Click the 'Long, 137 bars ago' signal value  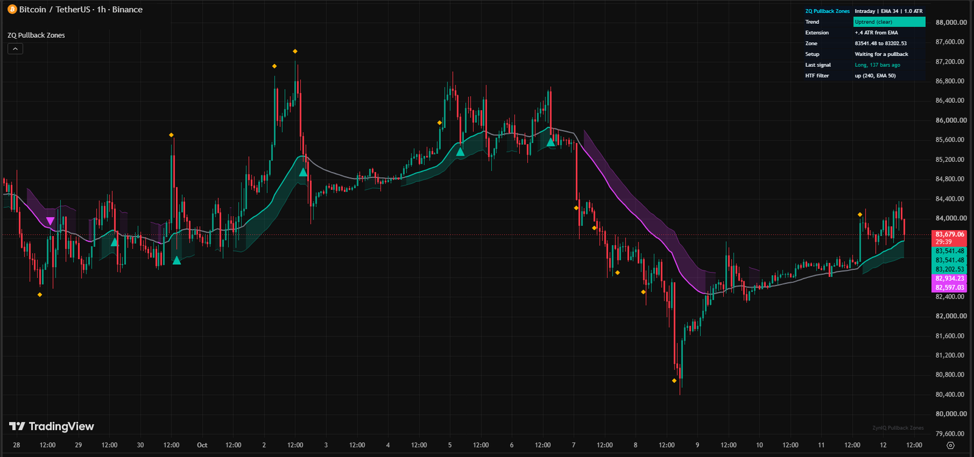coord(877,65)
